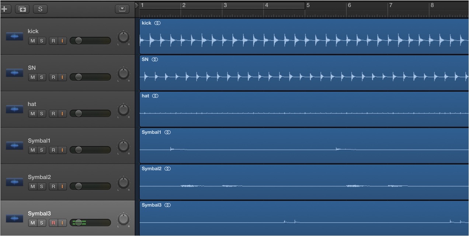The width and height of the screenshot is (469, 236).
Task: Toggle input monitoring on Symbal2 track
Action: (x=62, y=186)
